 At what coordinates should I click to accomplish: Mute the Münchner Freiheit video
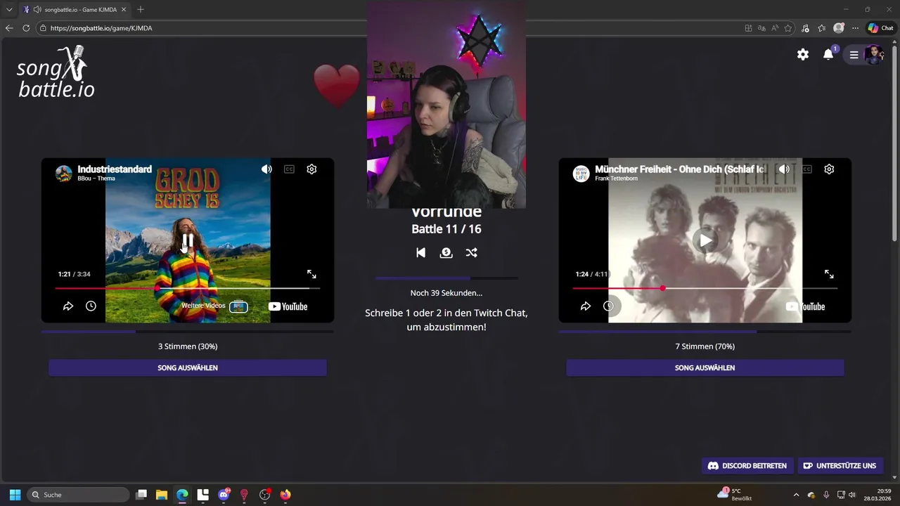coord(784,169)
